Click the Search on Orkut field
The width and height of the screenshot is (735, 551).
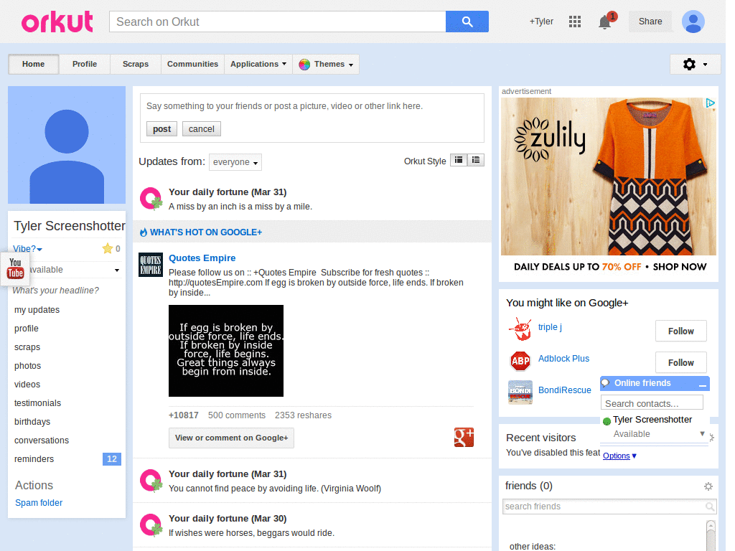coord(278,22)
